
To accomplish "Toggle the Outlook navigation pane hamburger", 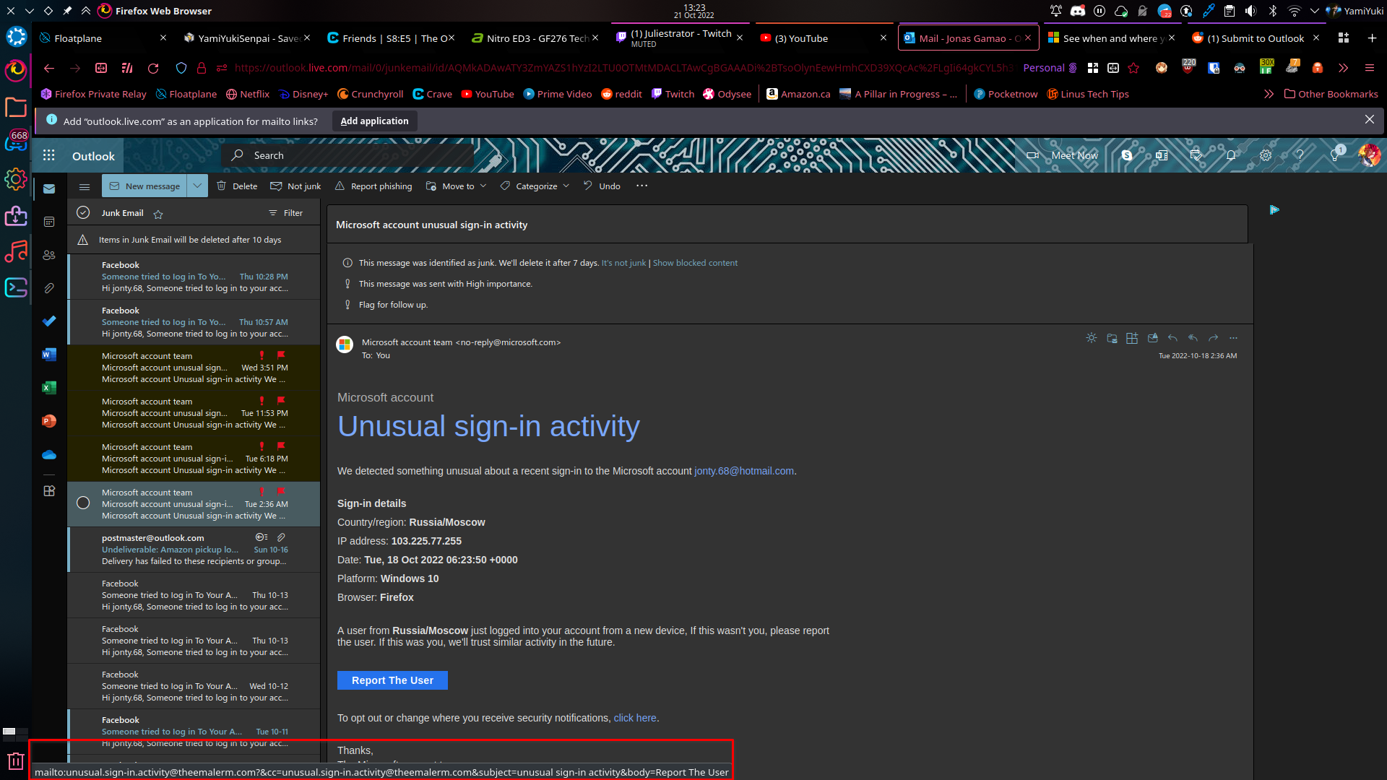I will (x=85, y=186).
